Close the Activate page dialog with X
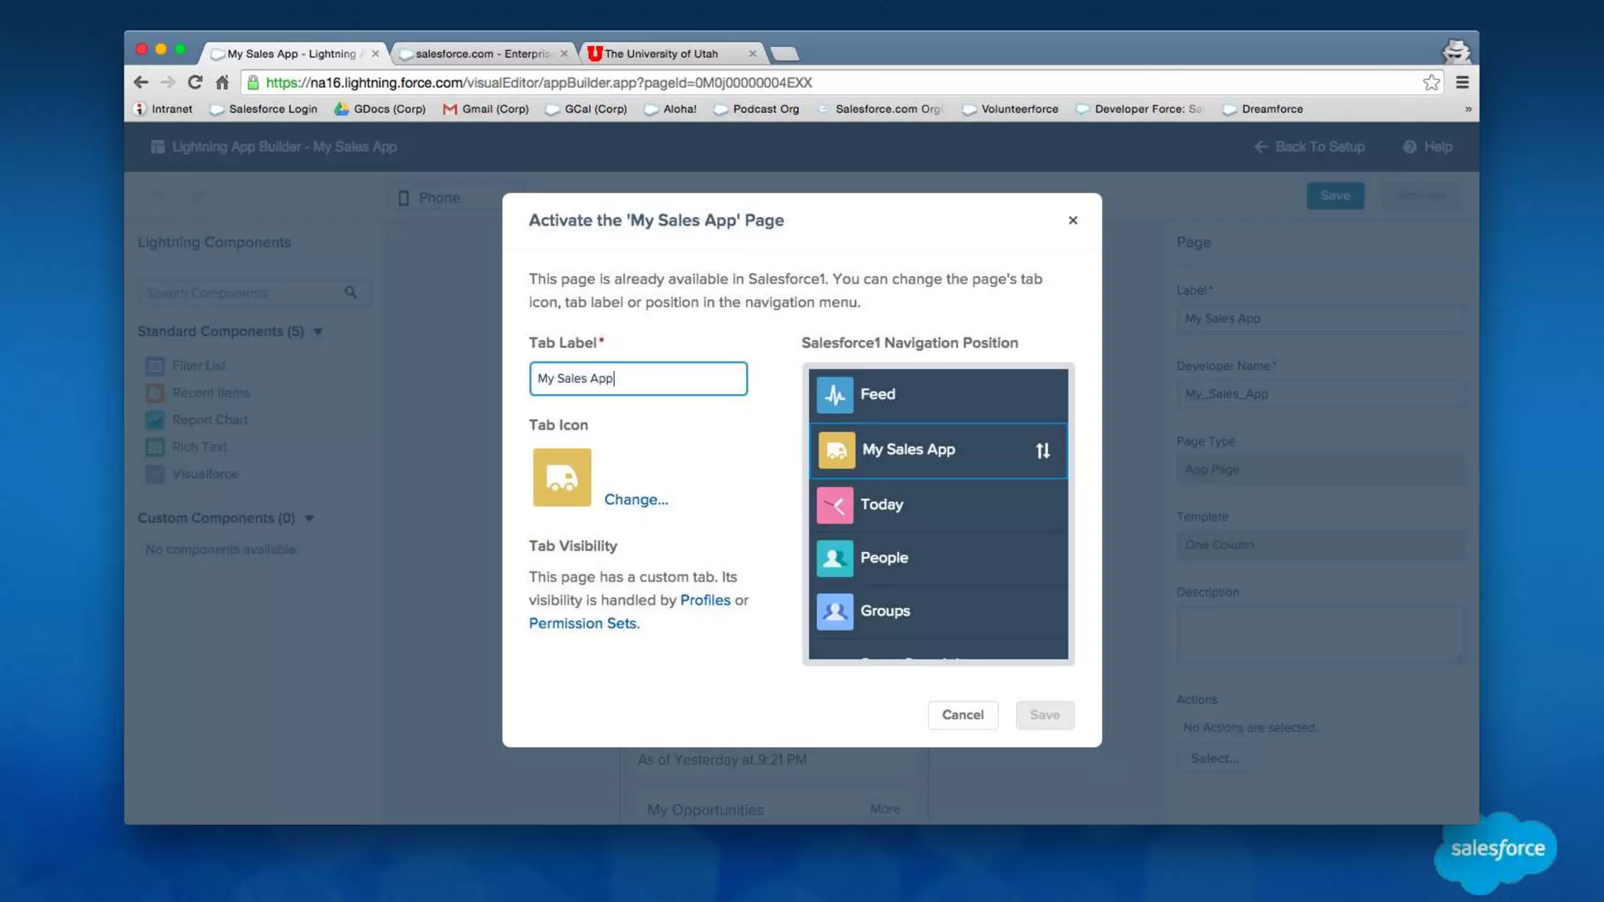1604x902 pixels. coord(1072,220)
